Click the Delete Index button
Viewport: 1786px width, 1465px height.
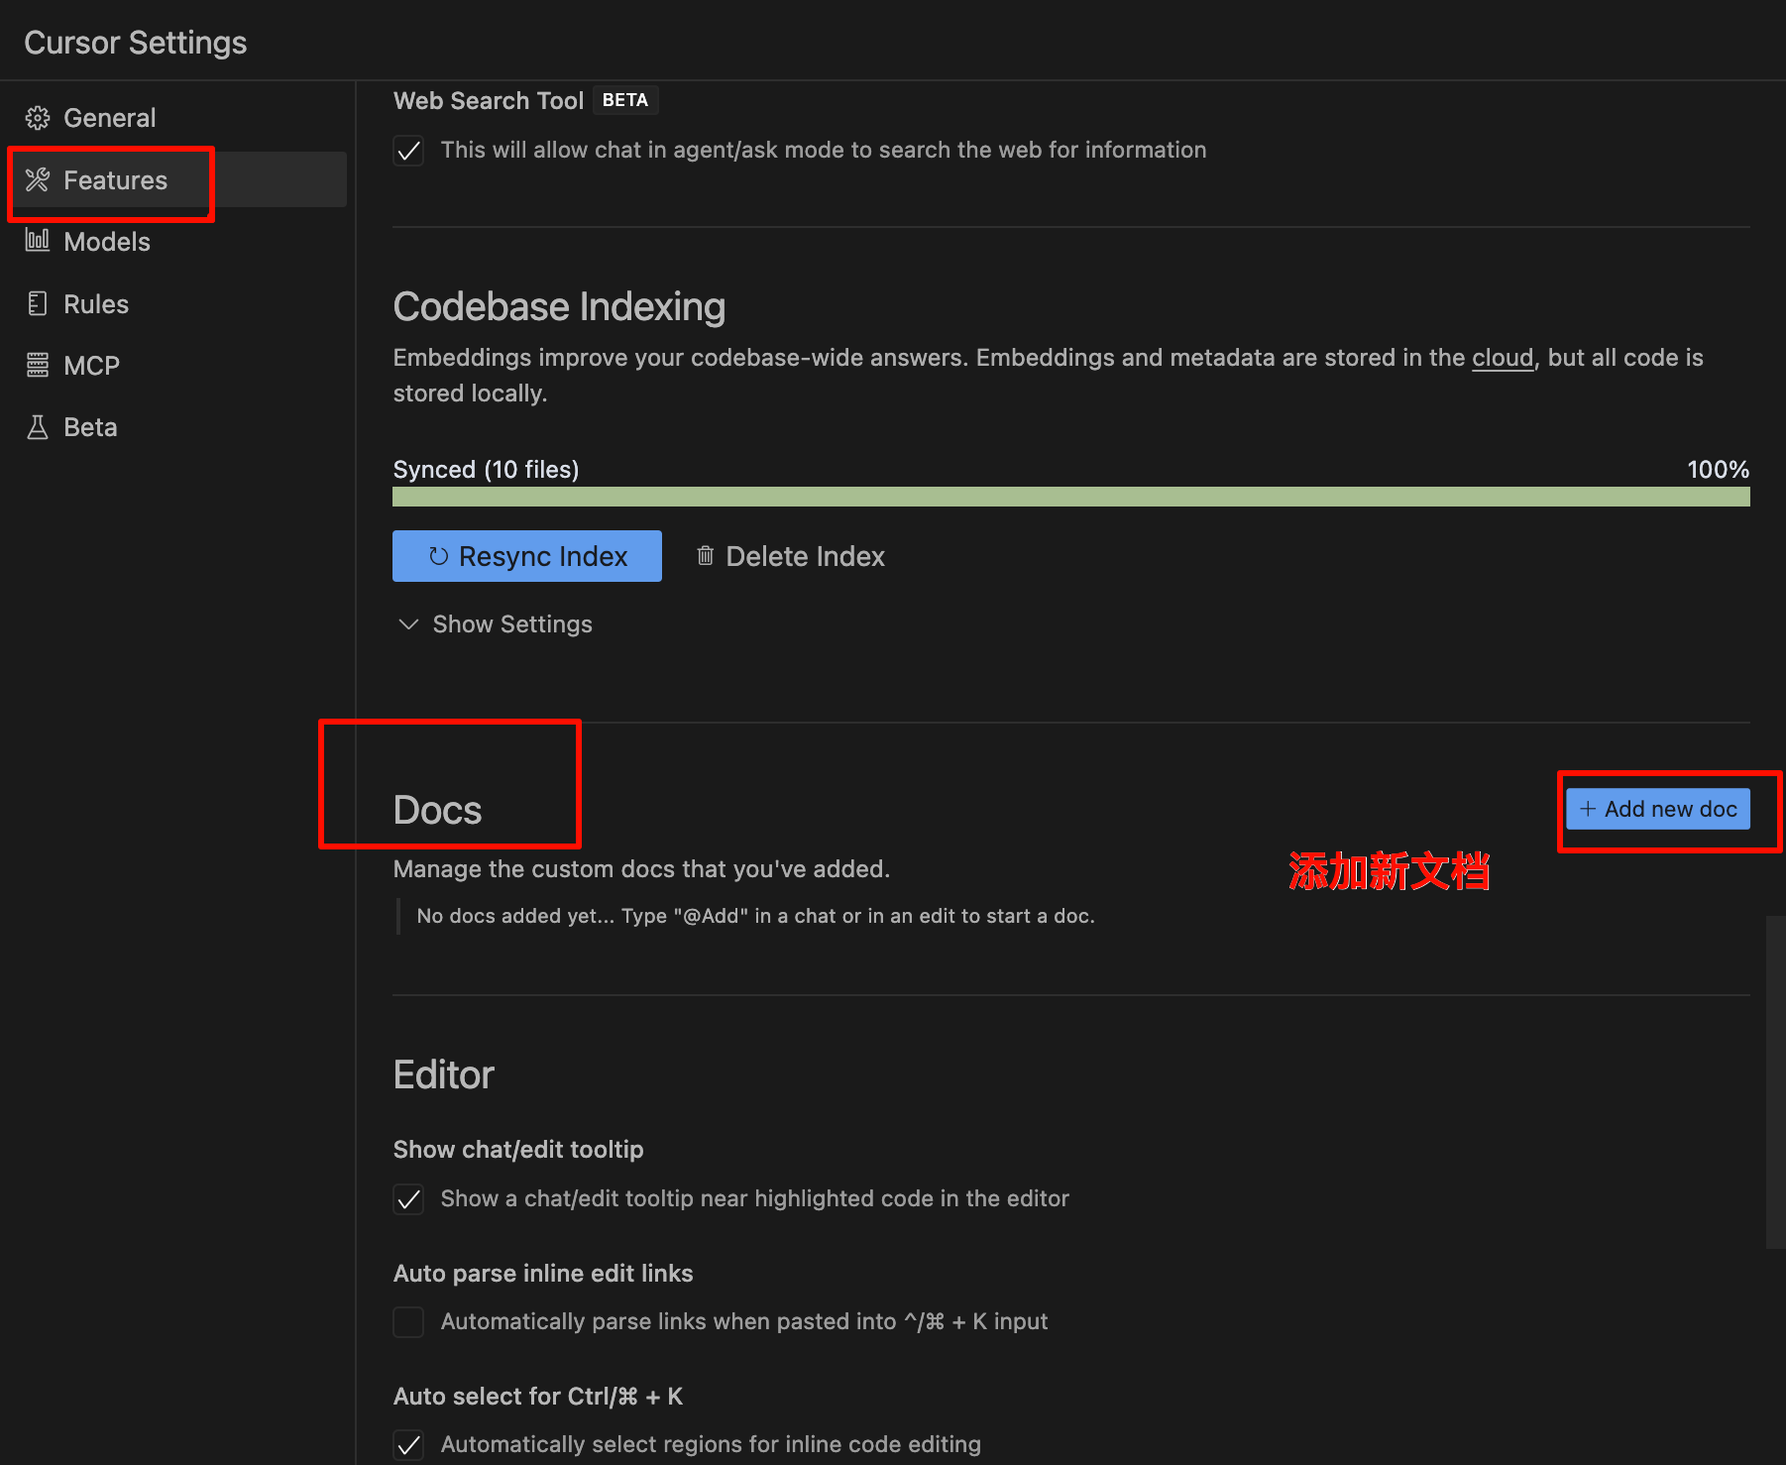tap(790, 556)
